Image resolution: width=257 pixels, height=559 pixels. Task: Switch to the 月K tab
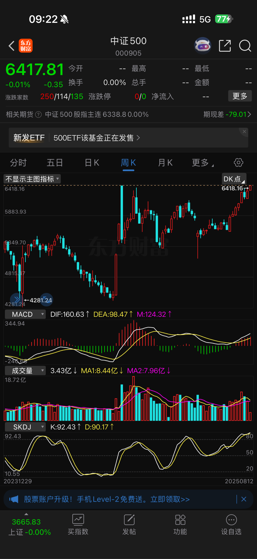coord(165,163)
